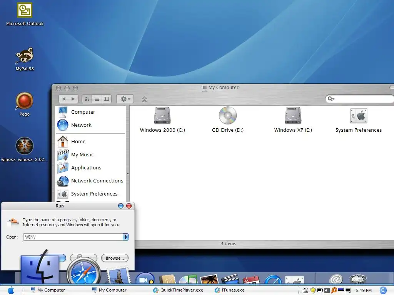
Task: Close the Run dialog with red button
Action: (x=129, y=206)
